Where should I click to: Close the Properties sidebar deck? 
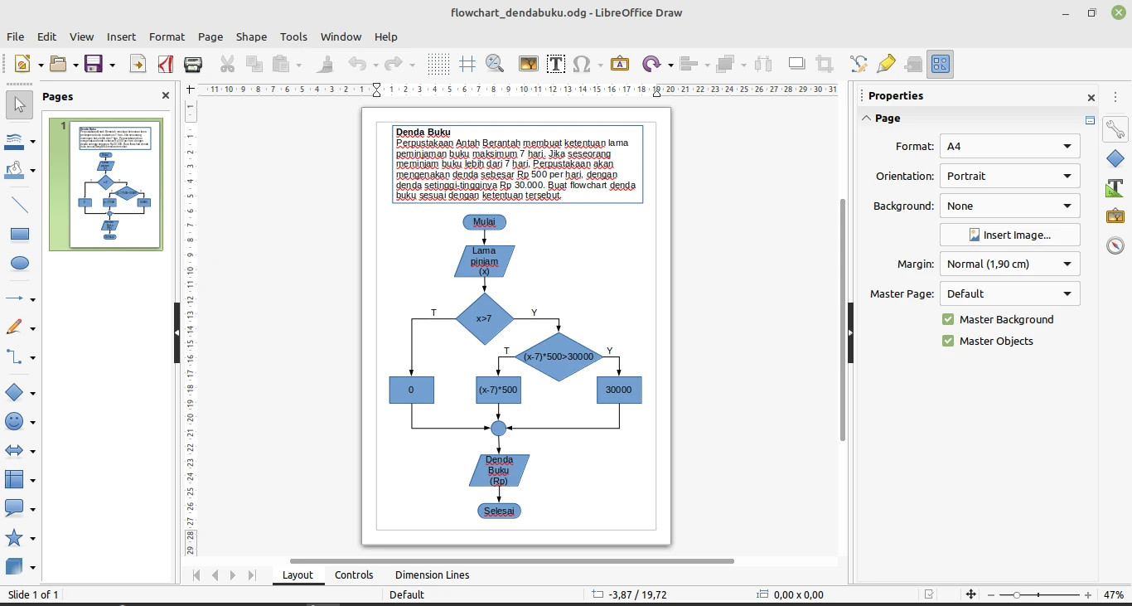[x=1091, y=97]
